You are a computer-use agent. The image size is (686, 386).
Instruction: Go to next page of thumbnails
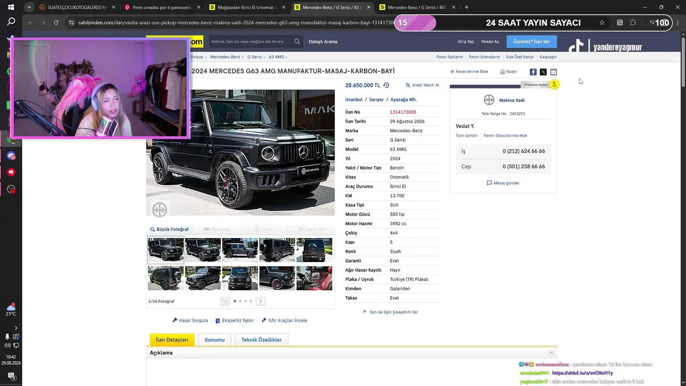260,301
